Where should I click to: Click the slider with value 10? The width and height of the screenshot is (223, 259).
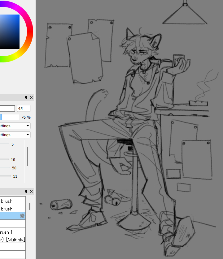coord(4,159)
